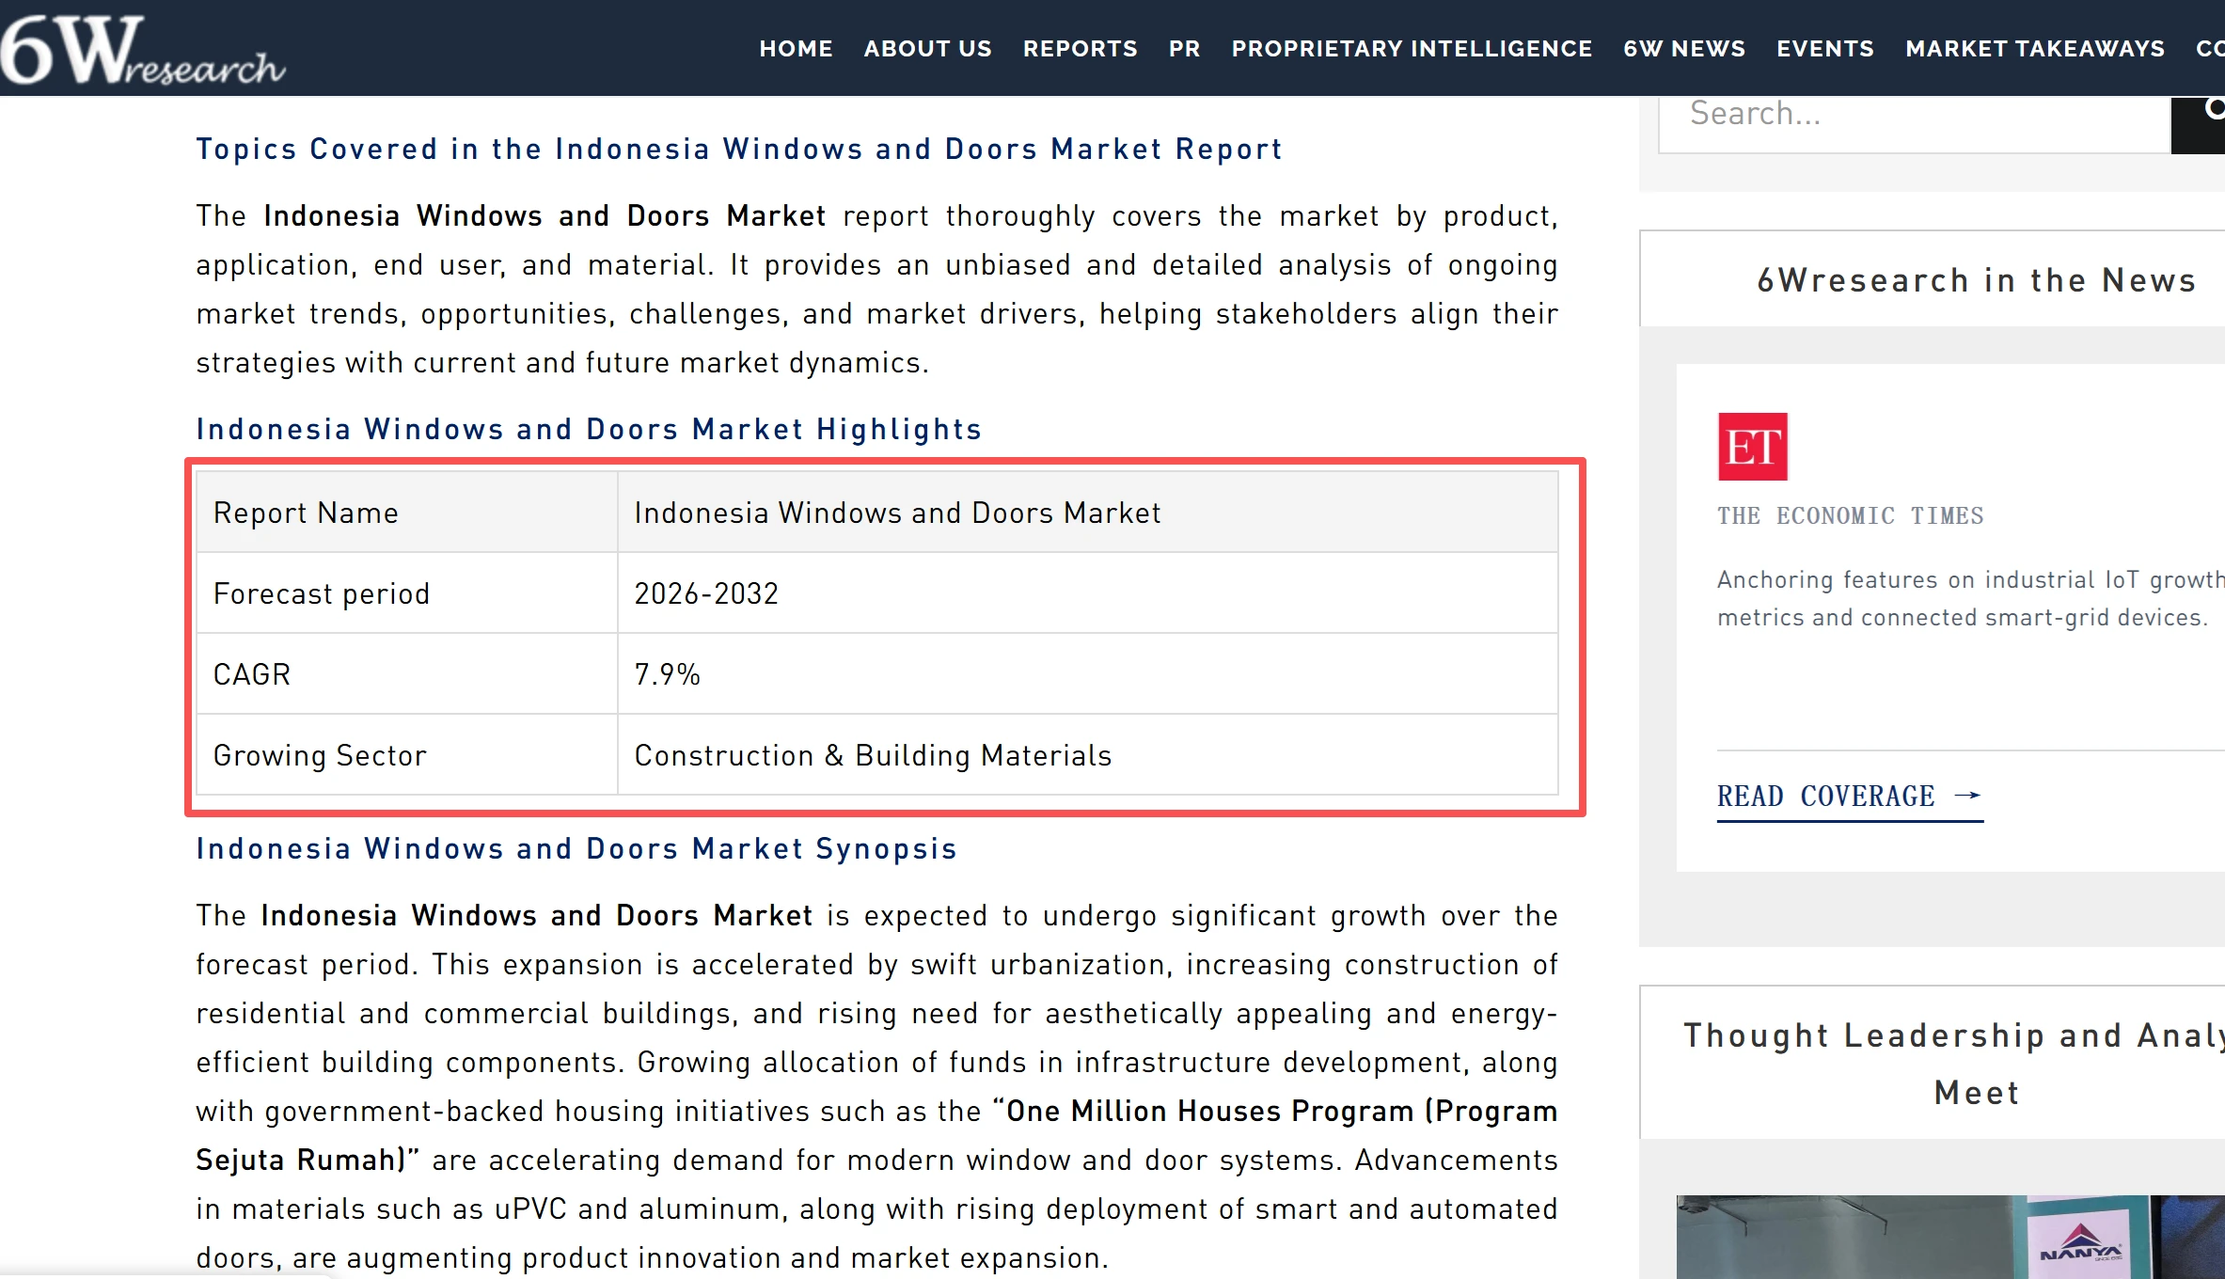The height and width of the screenshot is (1279, 2225).
Task: Click the Market Synopsis heading
Action: pyautogui.click(x=576, y=848)
